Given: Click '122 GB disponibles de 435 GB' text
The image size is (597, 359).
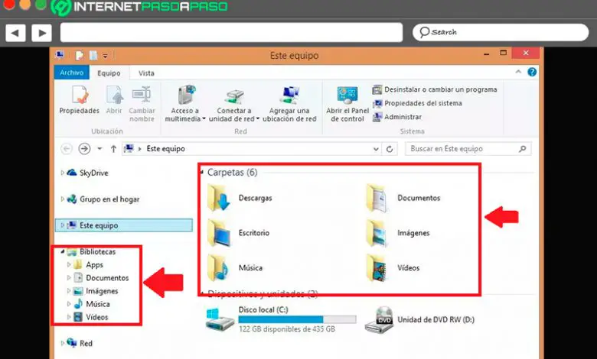Looking at the screenshot, I should pyautogui.click(x=287, y=329).
